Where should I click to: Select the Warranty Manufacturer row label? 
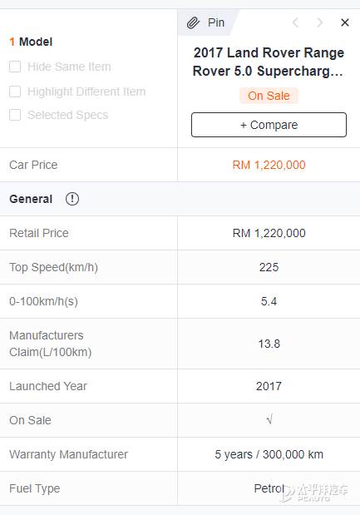(x=68, y=454)
